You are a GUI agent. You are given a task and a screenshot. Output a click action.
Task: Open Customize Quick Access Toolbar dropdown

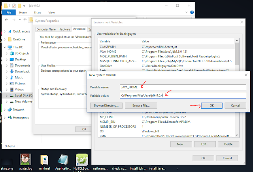point(24,6)
